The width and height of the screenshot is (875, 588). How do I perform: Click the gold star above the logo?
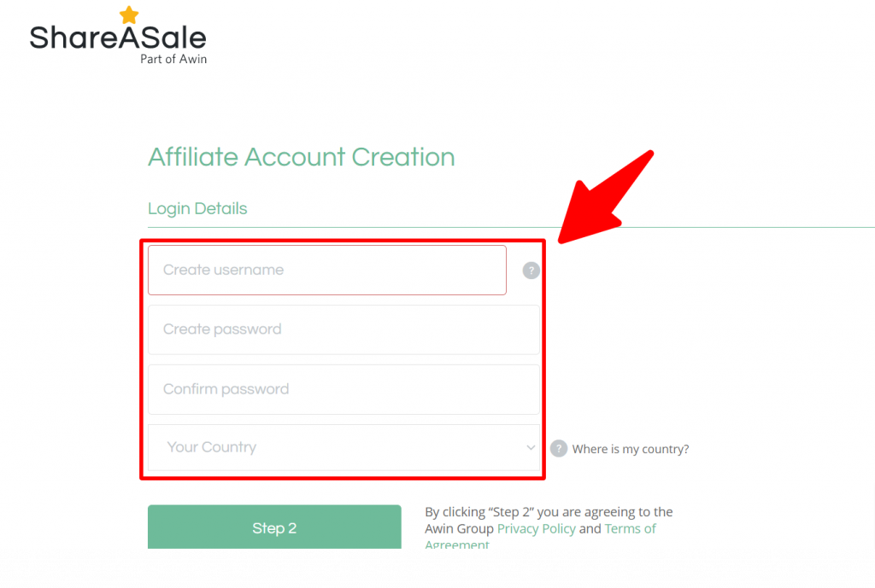coord(129,15)
